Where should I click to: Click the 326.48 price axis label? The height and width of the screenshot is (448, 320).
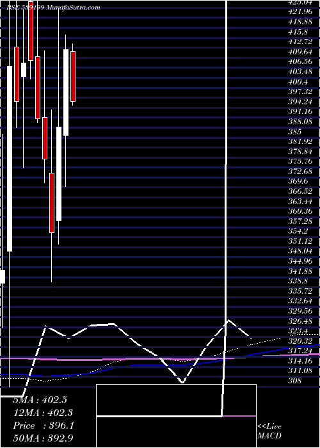[300, 321]
